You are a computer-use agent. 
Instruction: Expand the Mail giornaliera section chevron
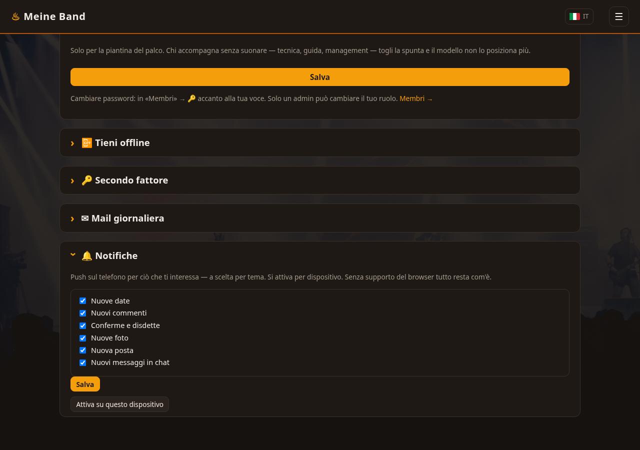pyautogui.click(x=72, y=218)
